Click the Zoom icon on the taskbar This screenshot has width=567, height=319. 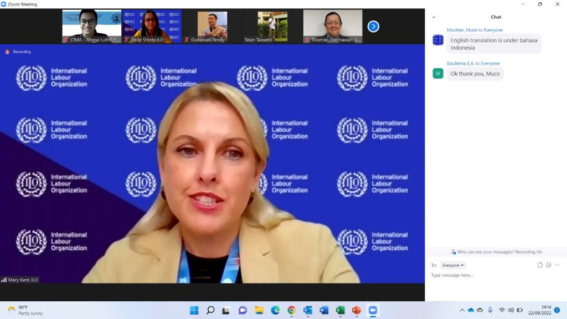coord(373,310)
